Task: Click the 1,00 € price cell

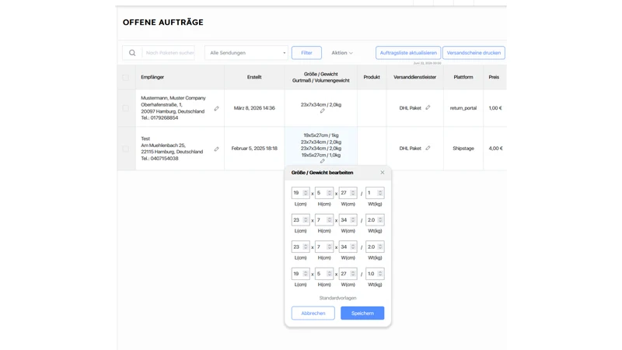Action: tap(495, 108)
